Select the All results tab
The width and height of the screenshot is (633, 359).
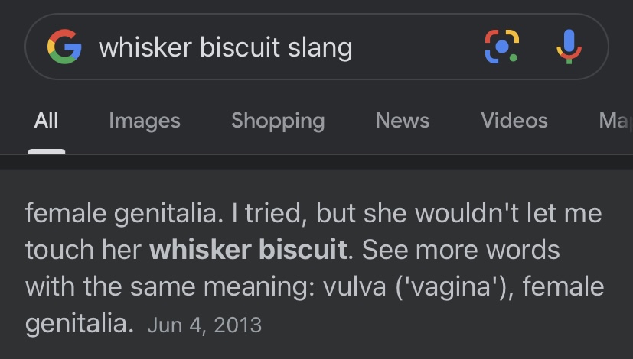coord(46,121)
